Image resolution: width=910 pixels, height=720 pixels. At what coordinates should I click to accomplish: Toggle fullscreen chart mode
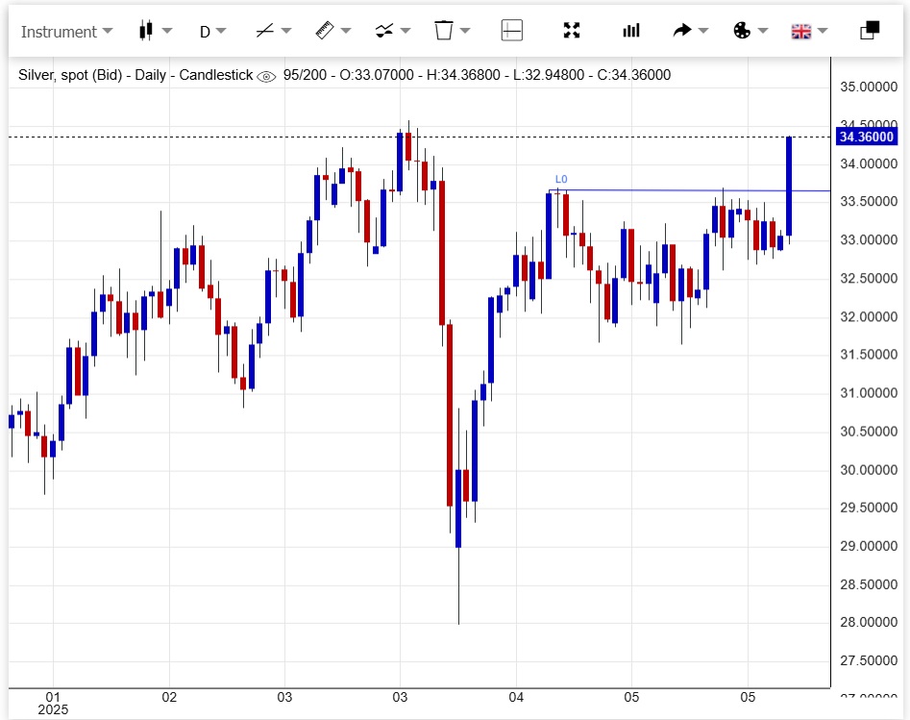pos(572,31)
